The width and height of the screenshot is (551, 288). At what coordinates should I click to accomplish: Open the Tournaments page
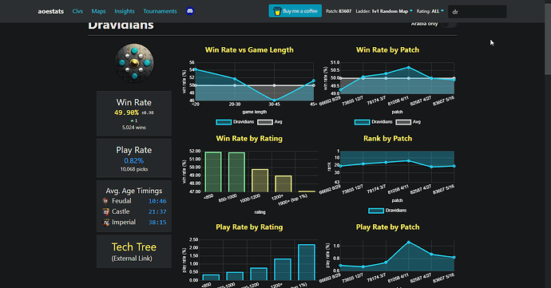pos(160,11)
